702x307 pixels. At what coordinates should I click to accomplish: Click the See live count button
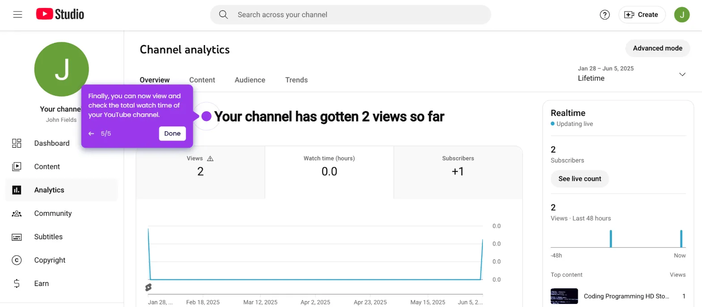(x=579, y=178)
